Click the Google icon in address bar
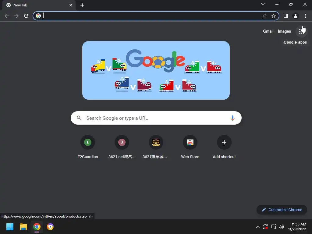This screenshot has height=234, width=312. tap(38, 16)
